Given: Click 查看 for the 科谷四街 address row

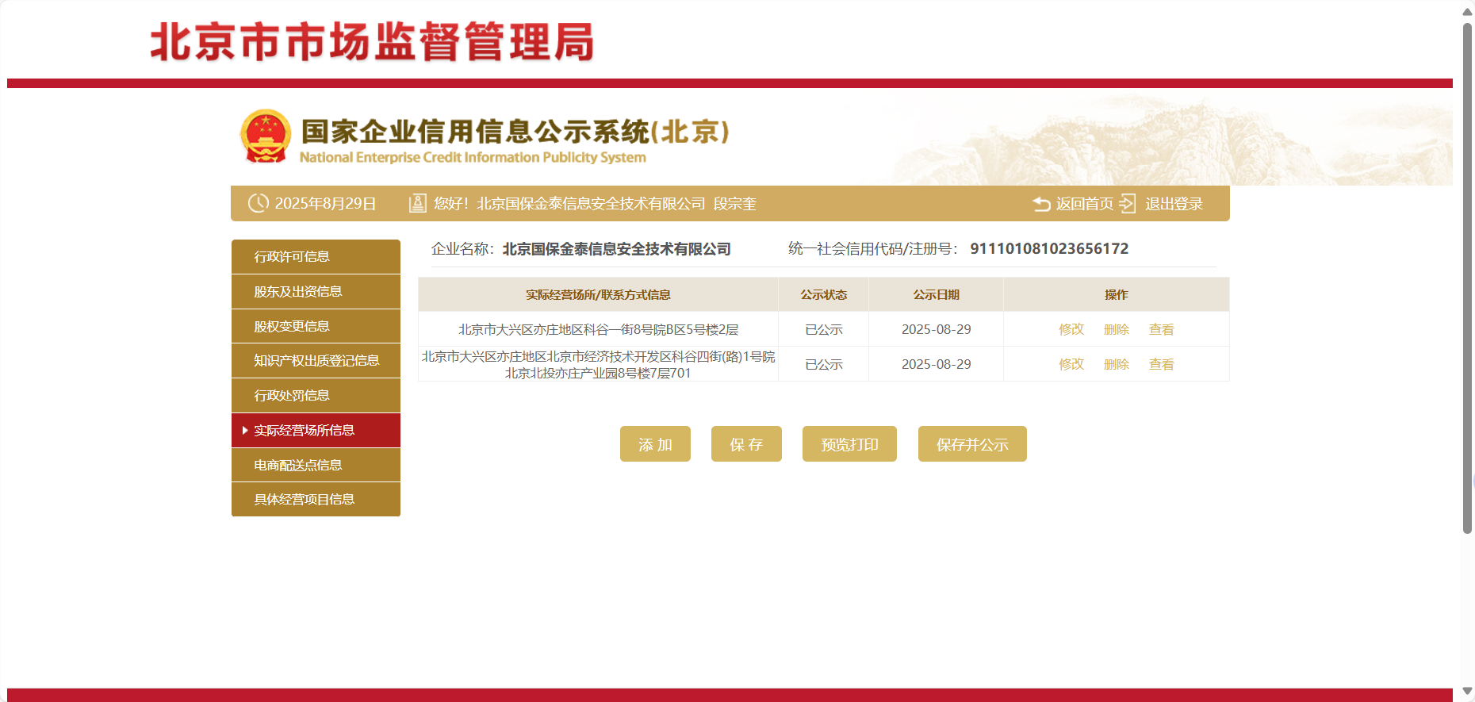Looking at the screenshot, I should click(x=1162, y=364).
